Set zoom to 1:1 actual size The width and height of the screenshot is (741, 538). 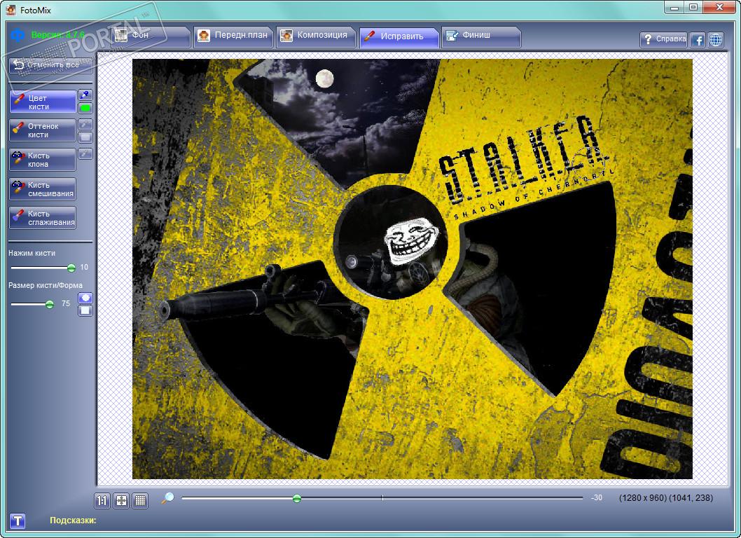click(102, 501)
